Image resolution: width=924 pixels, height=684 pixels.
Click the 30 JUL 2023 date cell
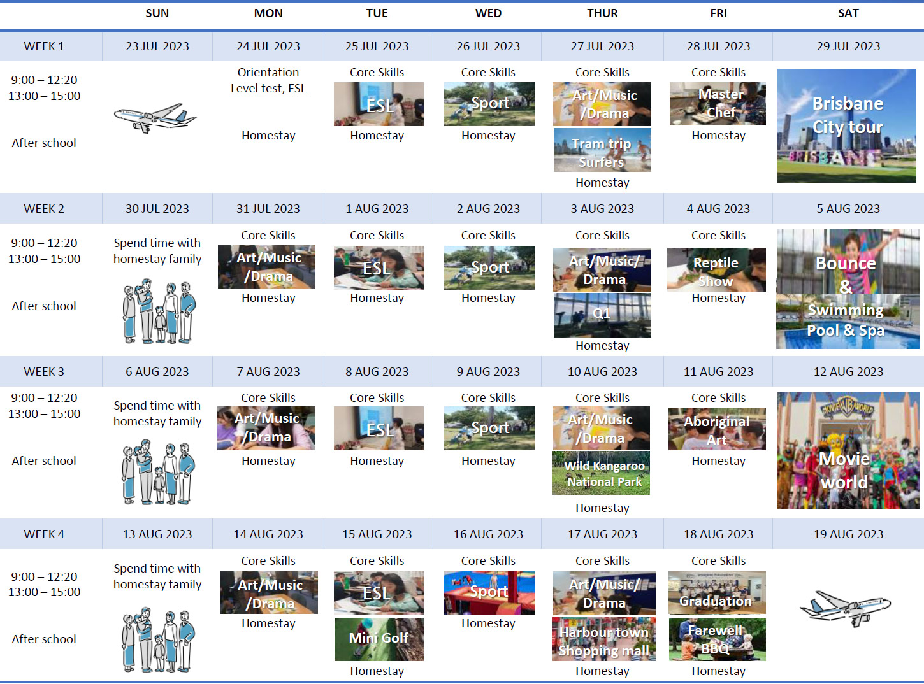coord(157,209)
